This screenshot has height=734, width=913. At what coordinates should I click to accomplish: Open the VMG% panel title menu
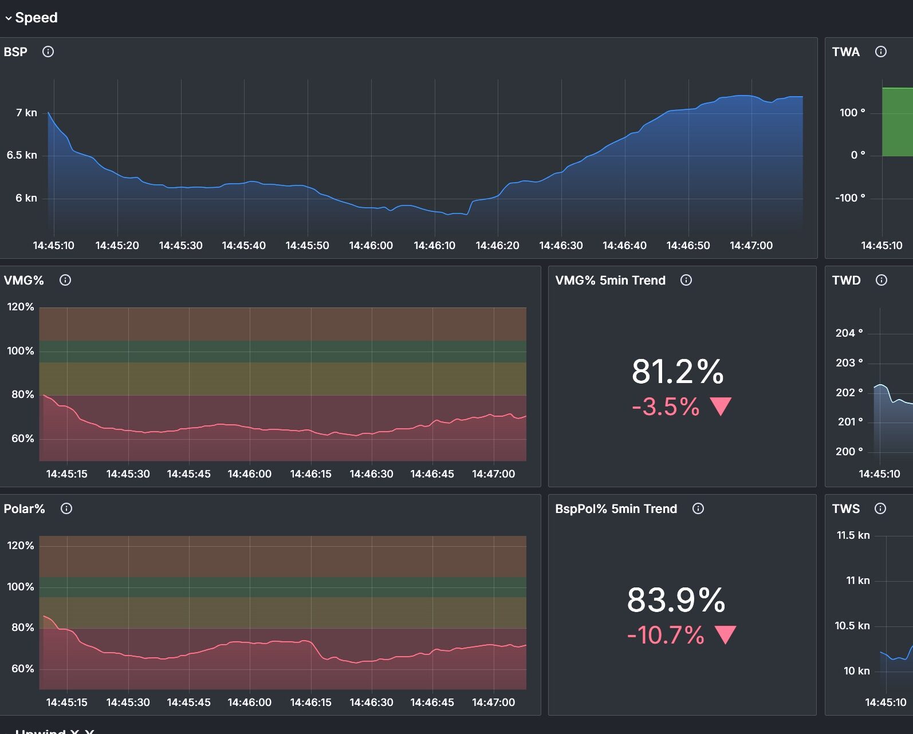[x=24, y=281]
